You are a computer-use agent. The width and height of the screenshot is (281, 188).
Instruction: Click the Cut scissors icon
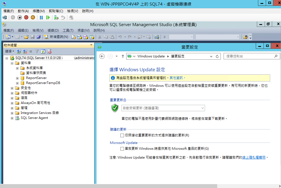[100, 37]
